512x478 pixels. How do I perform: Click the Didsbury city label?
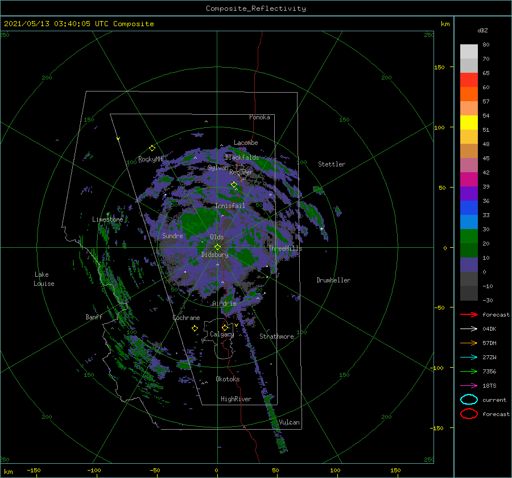214,255
